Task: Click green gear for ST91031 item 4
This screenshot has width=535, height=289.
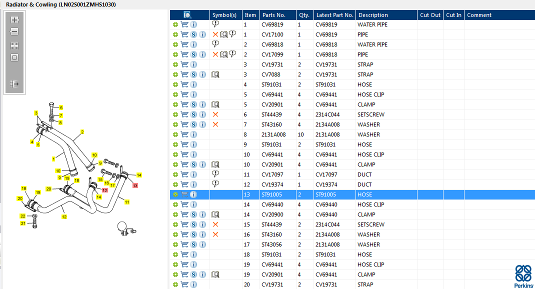Action: (175, 84)
